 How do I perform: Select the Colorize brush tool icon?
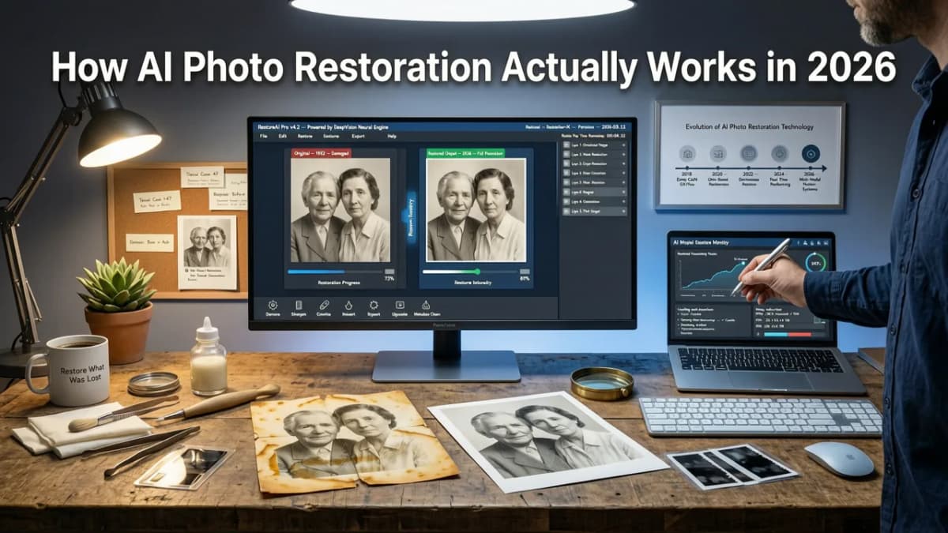coord(324,305)
